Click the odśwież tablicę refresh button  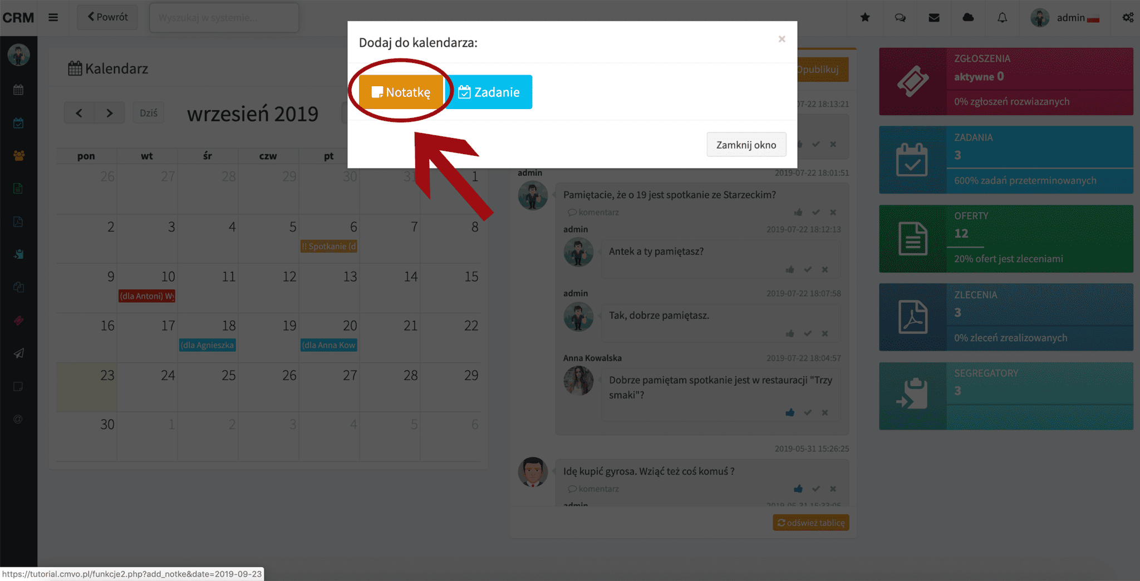[x=811, y=523]
